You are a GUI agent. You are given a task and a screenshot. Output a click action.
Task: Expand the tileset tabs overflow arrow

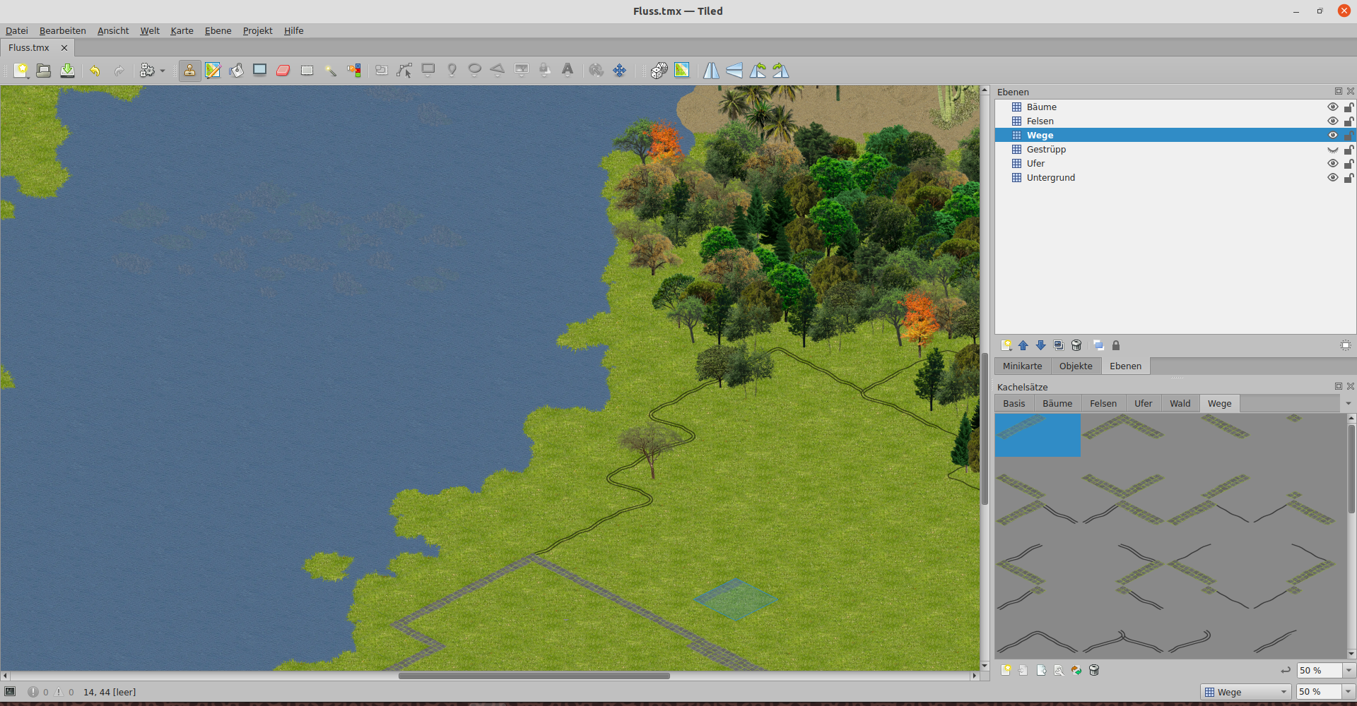[x=1348, y=404]
